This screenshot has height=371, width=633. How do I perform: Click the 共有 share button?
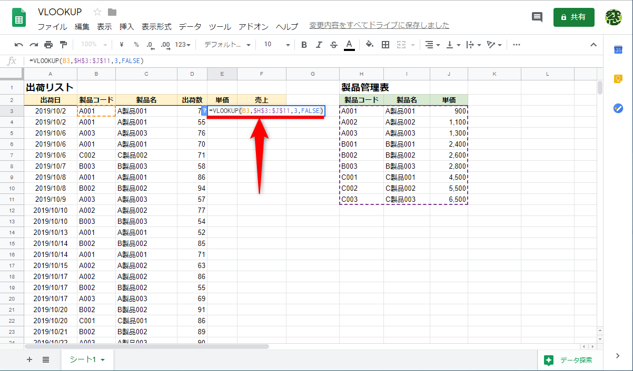point(573,17)
